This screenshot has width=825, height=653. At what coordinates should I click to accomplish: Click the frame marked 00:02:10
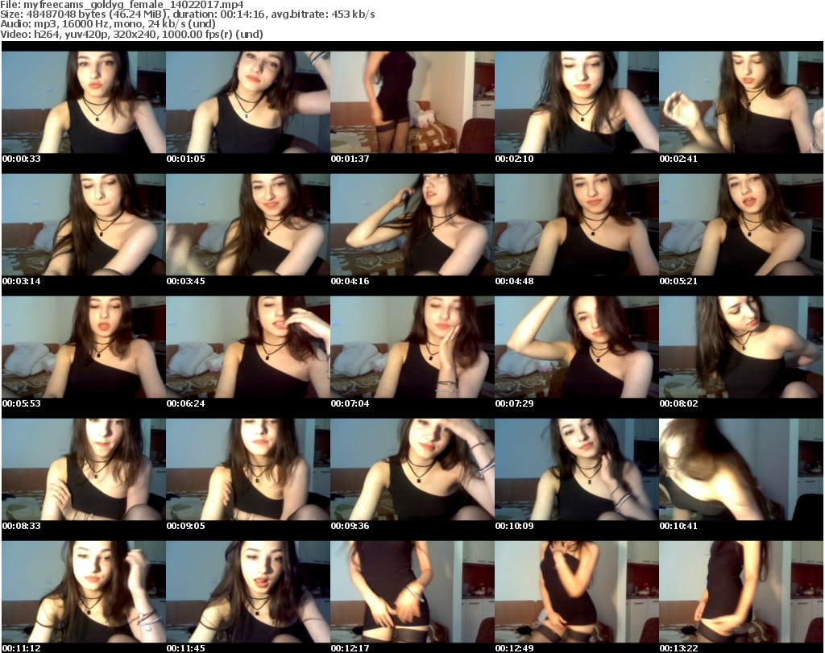pyautogui.click(x=577, y=102)
